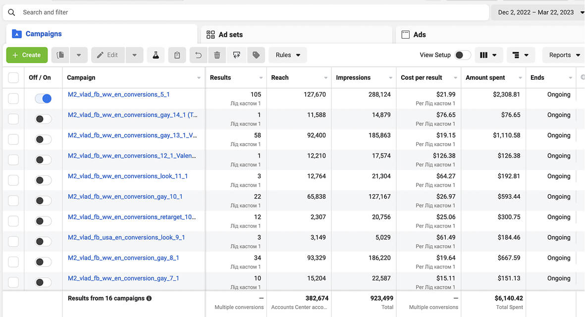The image size is (585, 317).
Task: Open date range Dec 2, 2022 – Mar 22, 2023
Action: tap(539, 12)
